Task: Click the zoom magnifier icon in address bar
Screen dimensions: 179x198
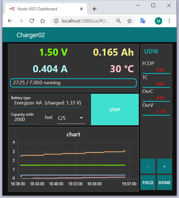Action: 119,21
